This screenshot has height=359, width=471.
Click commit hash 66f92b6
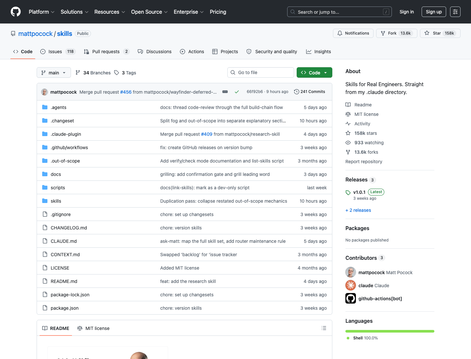click(255, 92)
